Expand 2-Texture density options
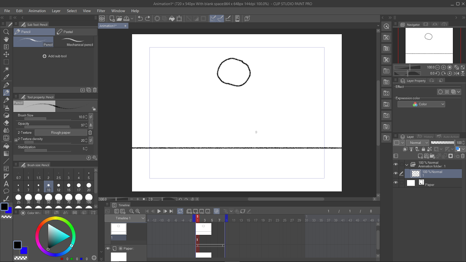 [16, 140]
